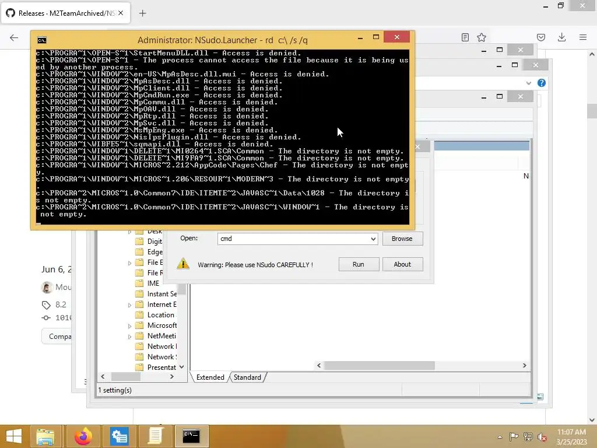Click the release author avatar
The image size is (597, 448).
[x=47, y=287]
